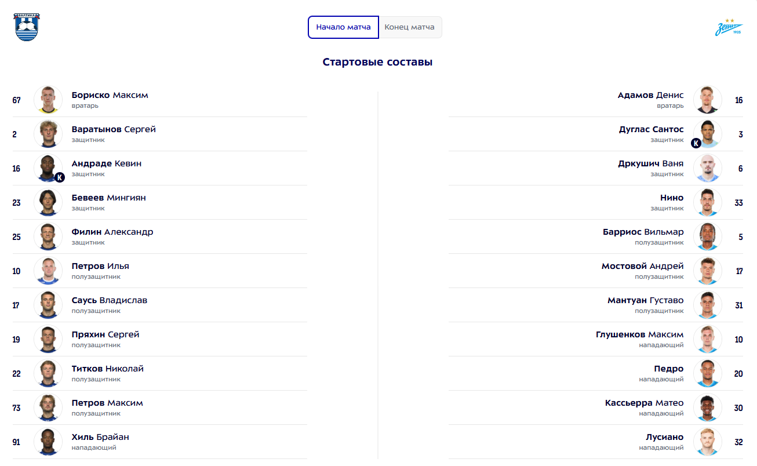
Task: Open goalkeeper Денис Адамов's avatar
Action: (707, 100)
